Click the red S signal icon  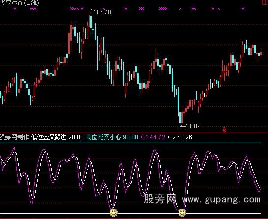(x=224, y=130)
